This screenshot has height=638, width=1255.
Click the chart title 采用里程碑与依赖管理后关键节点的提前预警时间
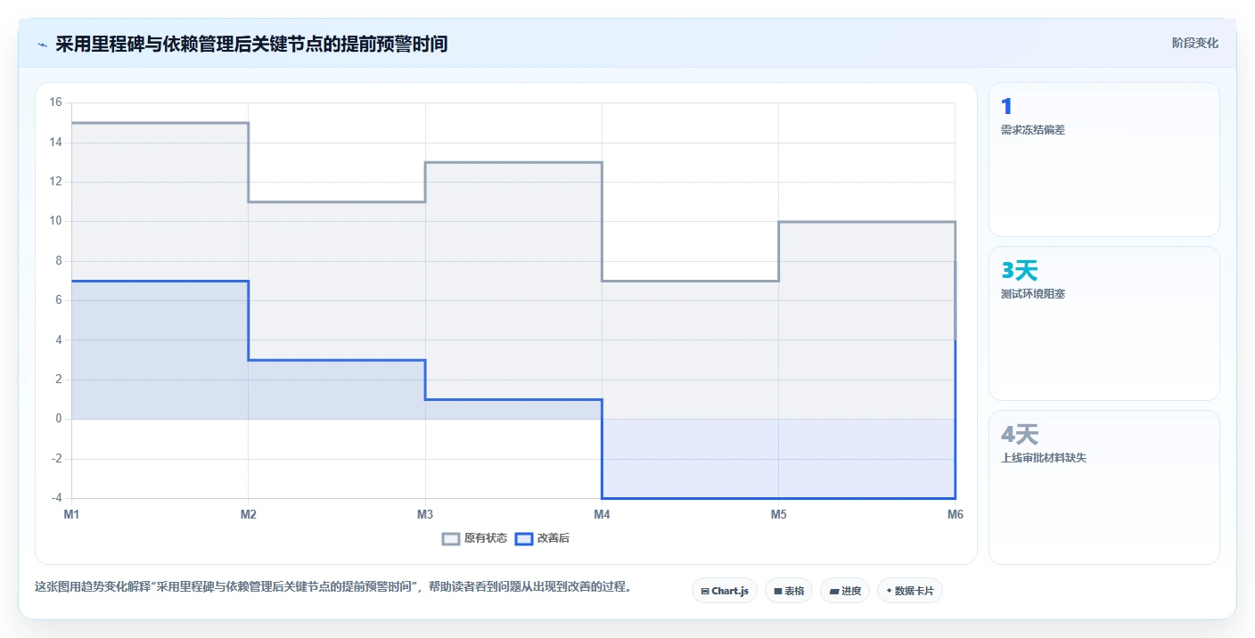pos(251,44)
